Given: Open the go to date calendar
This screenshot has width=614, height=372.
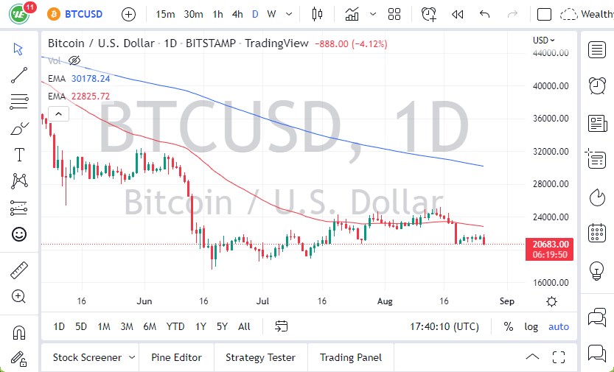Looking at the screenshot, I should (281, 326).
